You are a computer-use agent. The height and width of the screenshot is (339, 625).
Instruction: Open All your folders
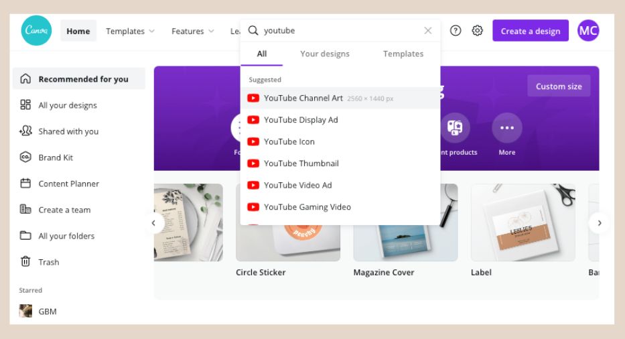coord(66,236)
